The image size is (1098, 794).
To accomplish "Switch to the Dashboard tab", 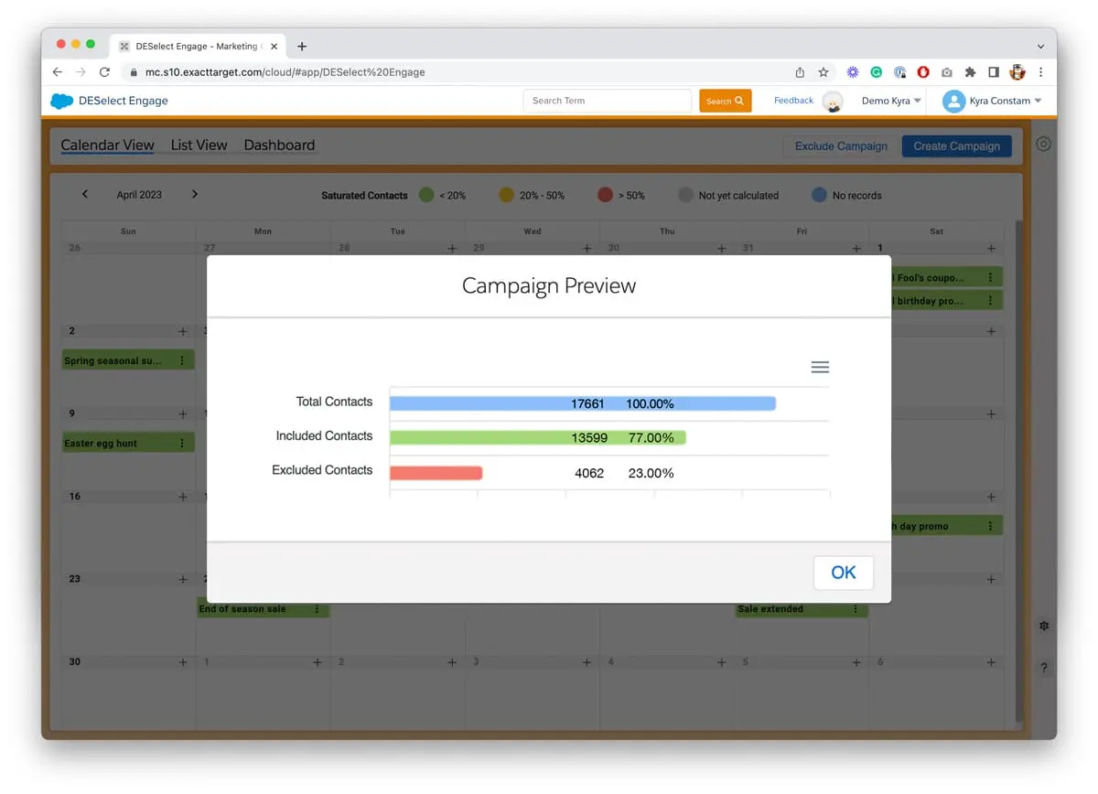I will tap(279, 145).
